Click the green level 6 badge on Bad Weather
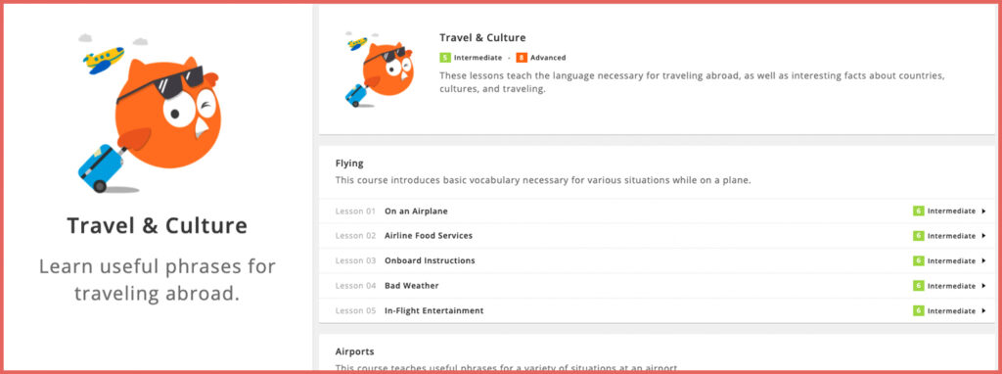This screenshot has height=374, width=1002. (x=918, y=286)
